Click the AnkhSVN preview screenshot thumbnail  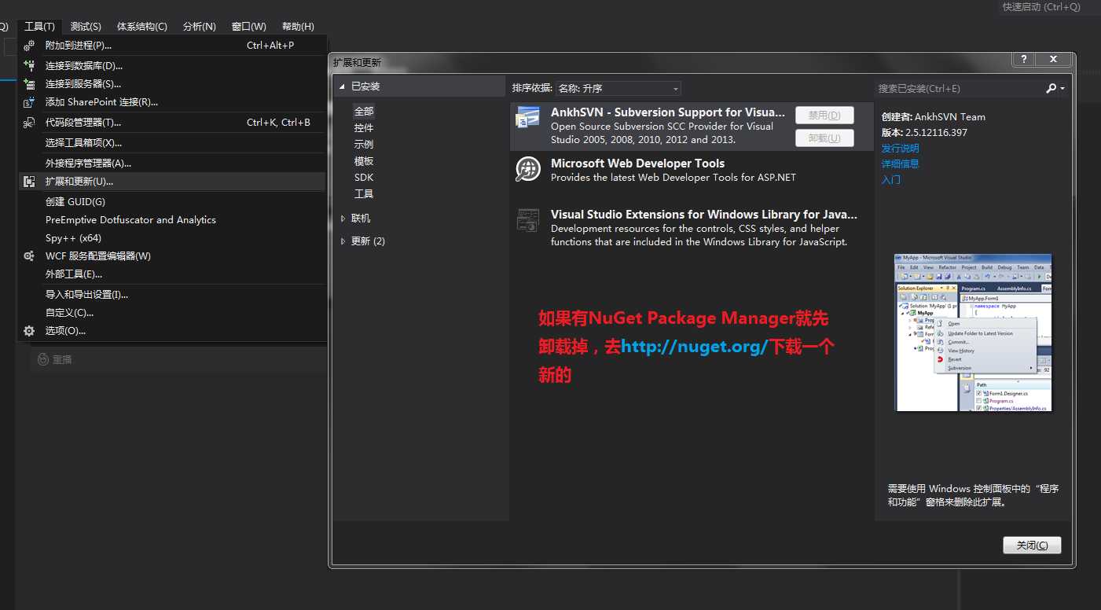[x=973, y=333]
